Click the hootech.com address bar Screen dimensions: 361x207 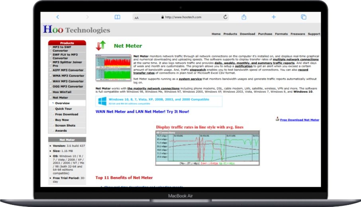pyautogui.click(x=181, y=17)
